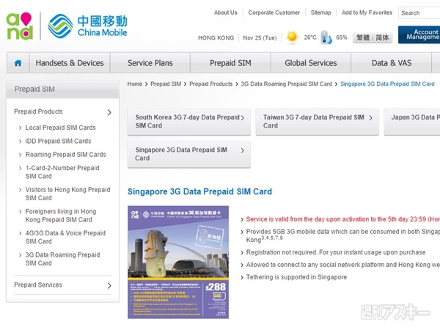Click Singapore 3G Data Prepaid SIM Card breadcrumb
This screenshot has height=330, width=440.
(x=387, y=84)
